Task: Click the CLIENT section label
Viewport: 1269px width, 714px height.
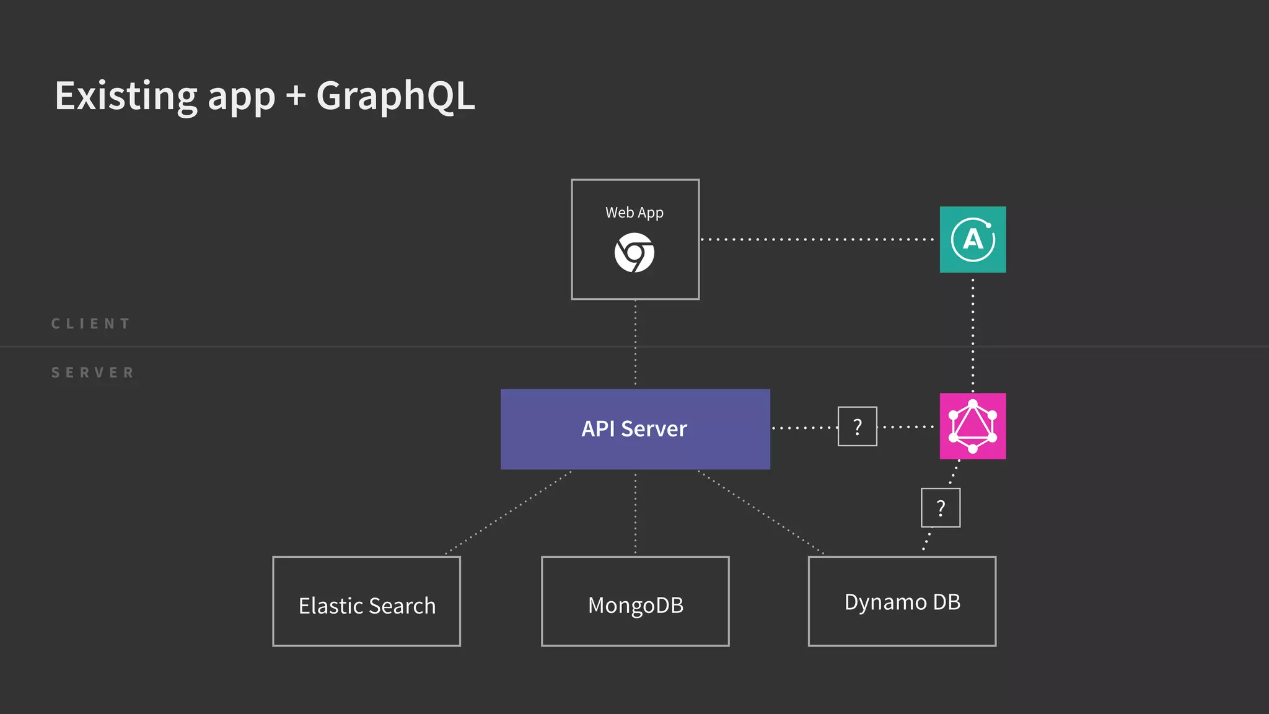Action: pos(90,324)
